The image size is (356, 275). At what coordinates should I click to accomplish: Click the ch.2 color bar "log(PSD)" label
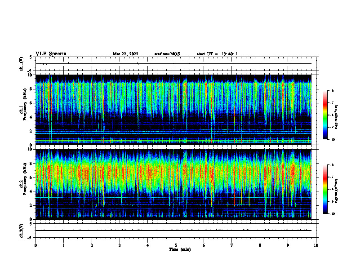337,191
